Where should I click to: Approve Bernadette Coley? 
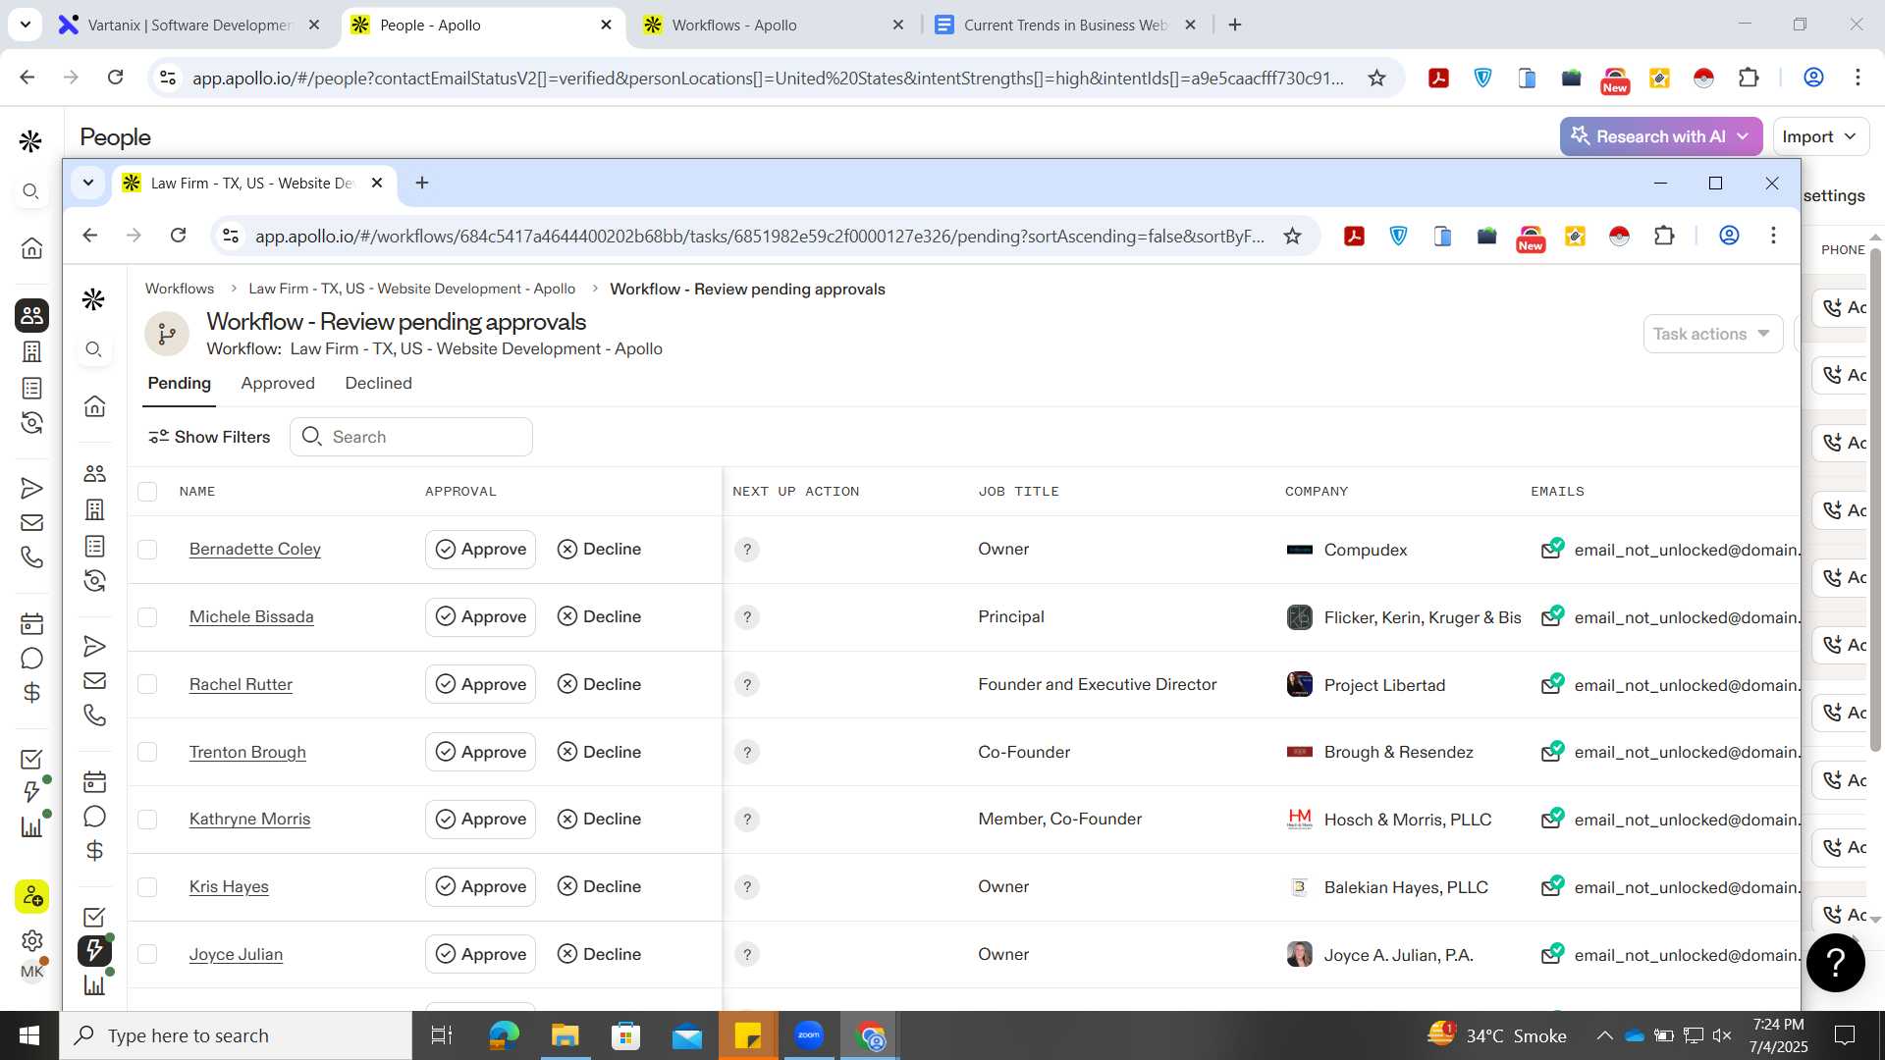tap(481, 550)
